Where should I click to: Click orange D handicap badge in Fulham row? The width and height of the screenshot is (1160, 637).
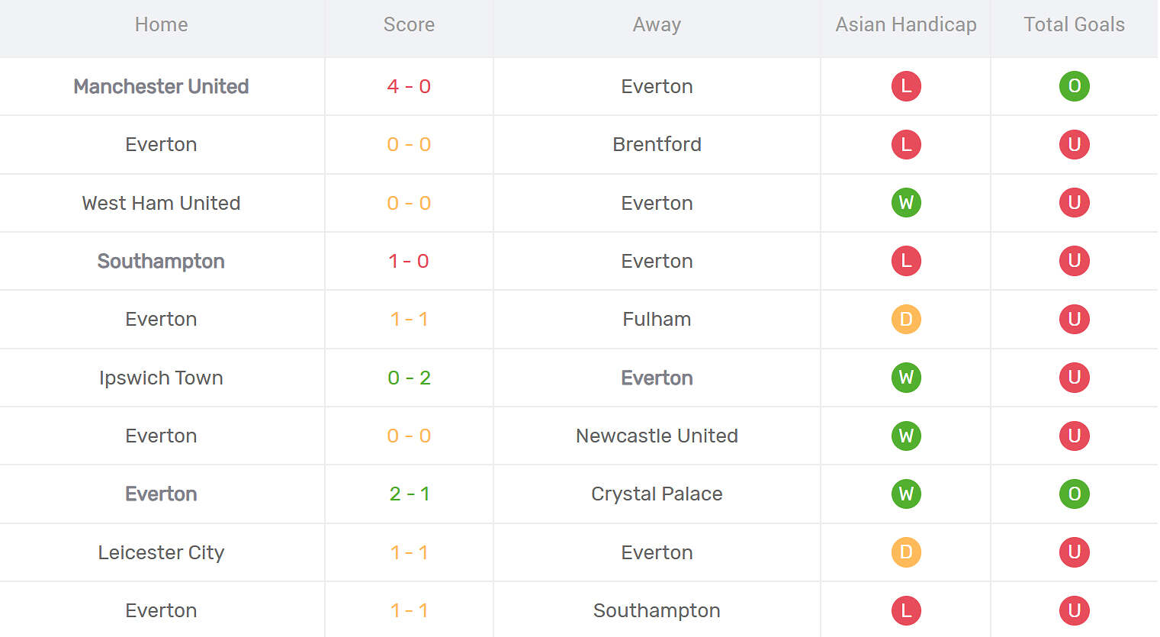(x=906, y=319)
